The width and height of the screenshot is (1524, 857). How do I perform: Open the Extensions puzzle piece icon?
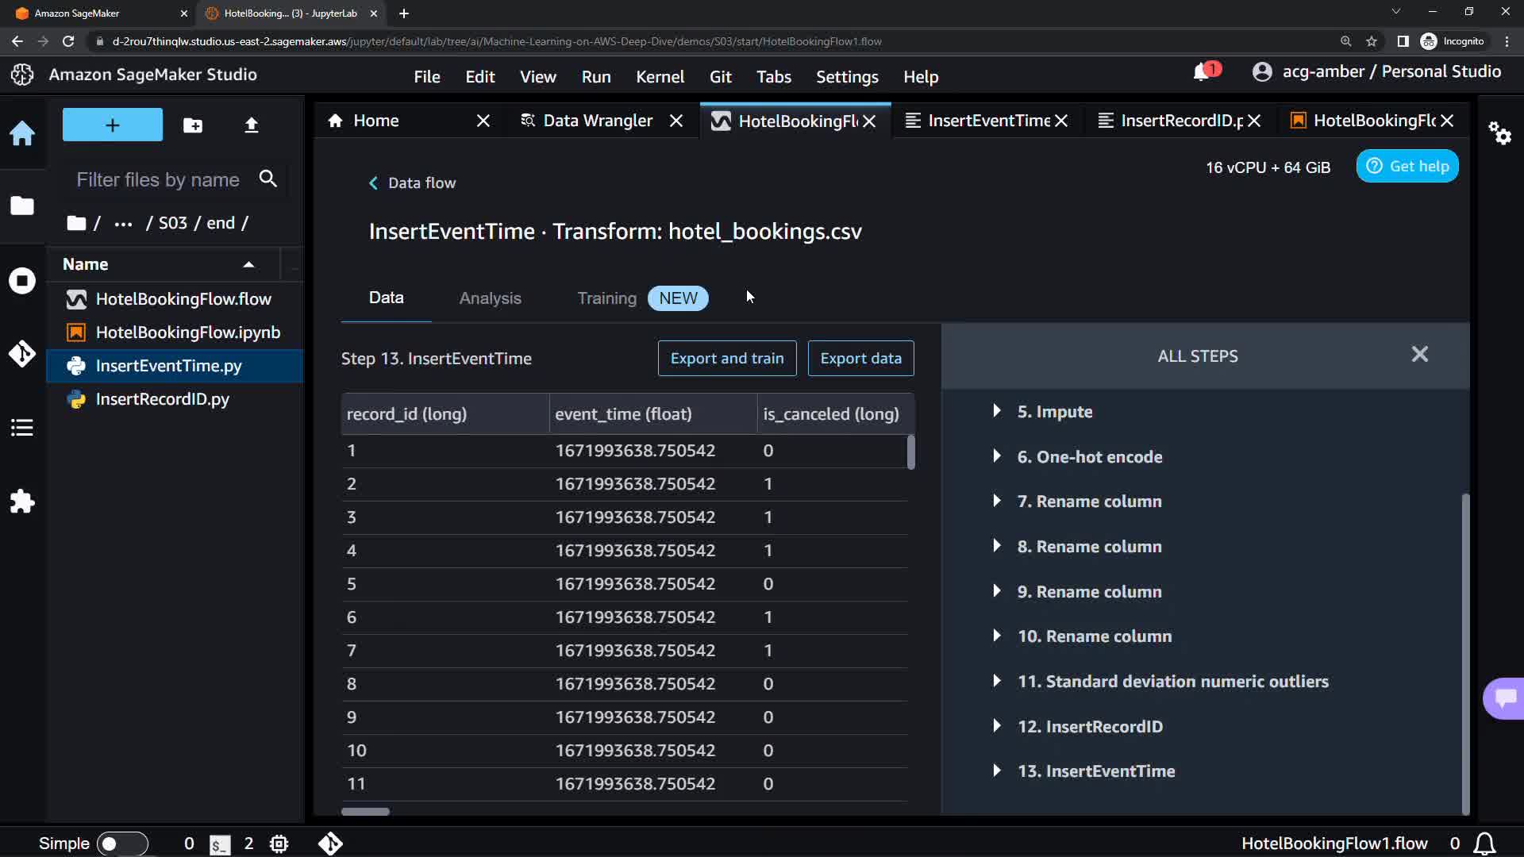point(22,502)
